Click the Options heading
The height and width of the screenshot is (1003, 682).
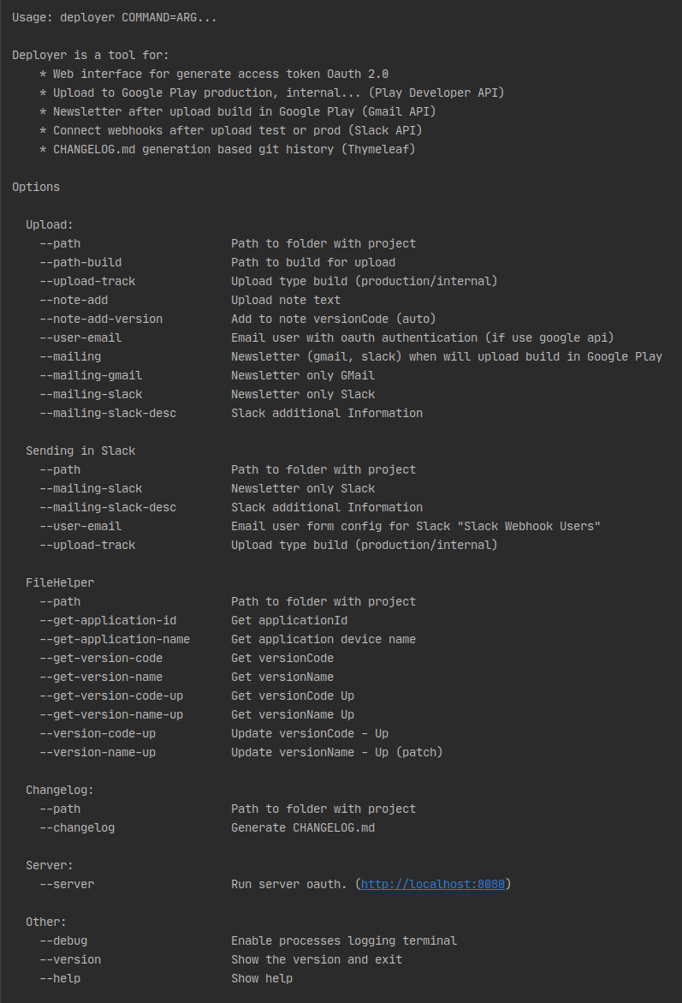pos(36,187)
